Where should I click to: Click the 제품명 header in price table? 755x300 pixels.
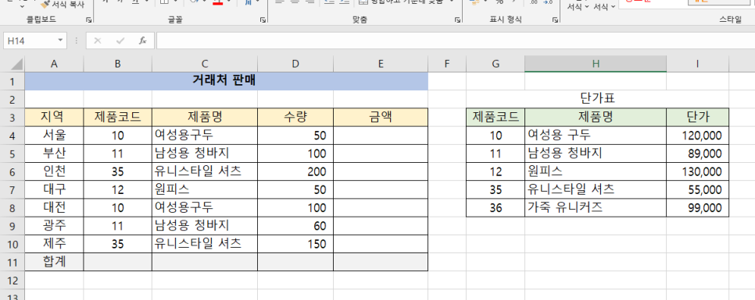coord(596,118)
